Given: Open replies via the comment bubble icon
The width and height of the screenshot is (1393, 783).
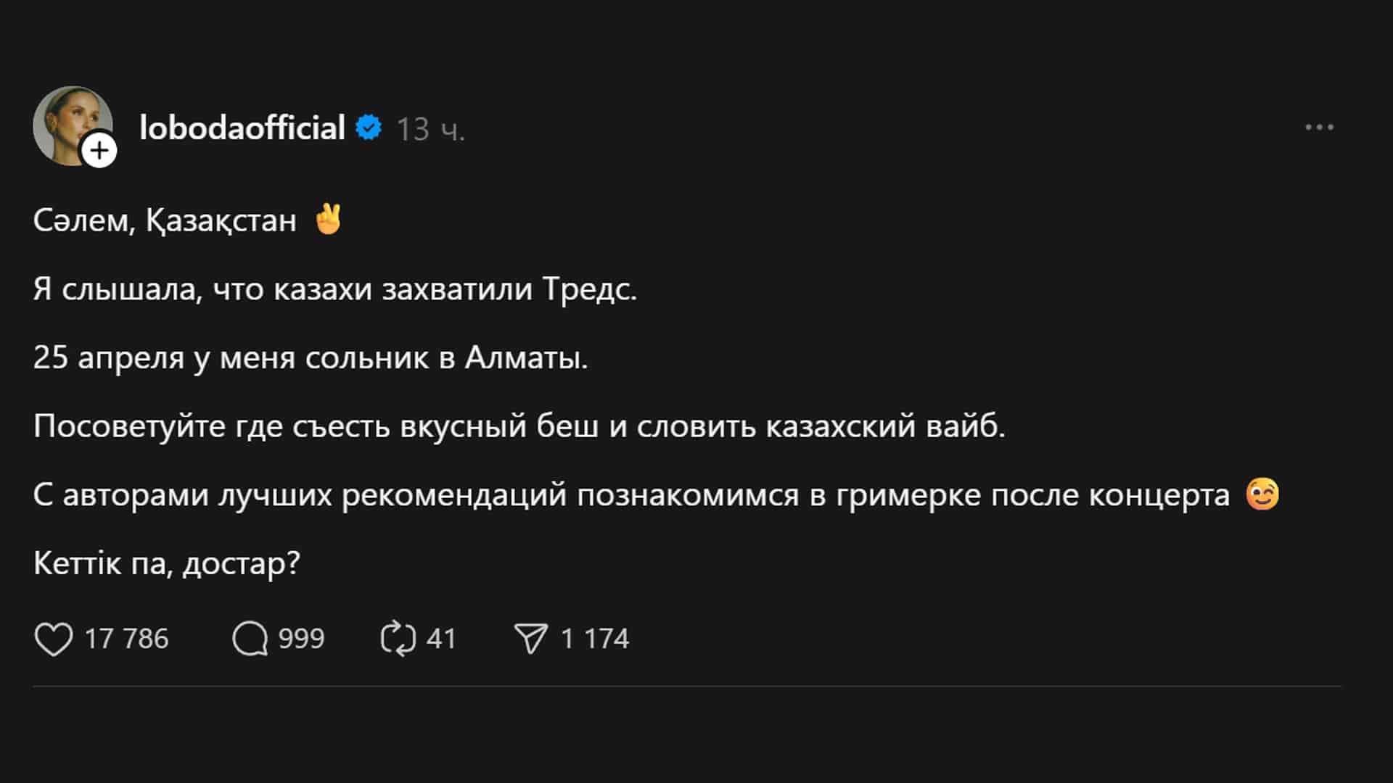Looking at the screenshot, I should coord(250,639).
